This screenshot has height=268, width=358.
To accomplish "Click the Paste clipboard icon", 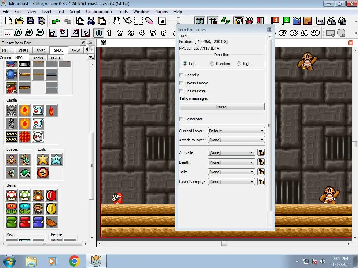I will tap(102, 21).
